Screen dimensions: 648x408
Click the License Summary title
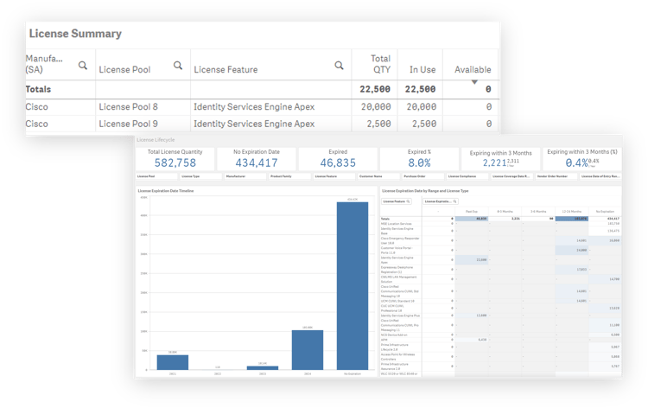click(75, 34)
